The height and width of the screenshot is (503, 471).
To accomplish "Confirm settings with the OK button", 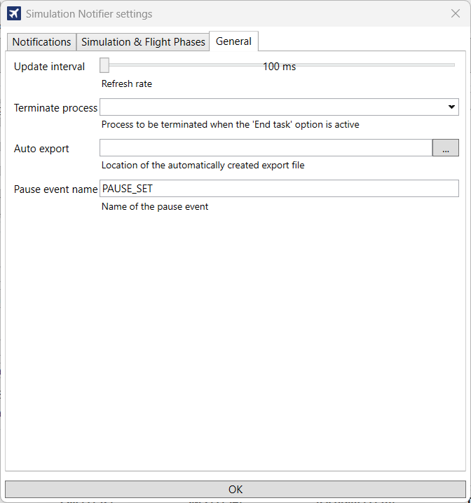I will (235, 489).
